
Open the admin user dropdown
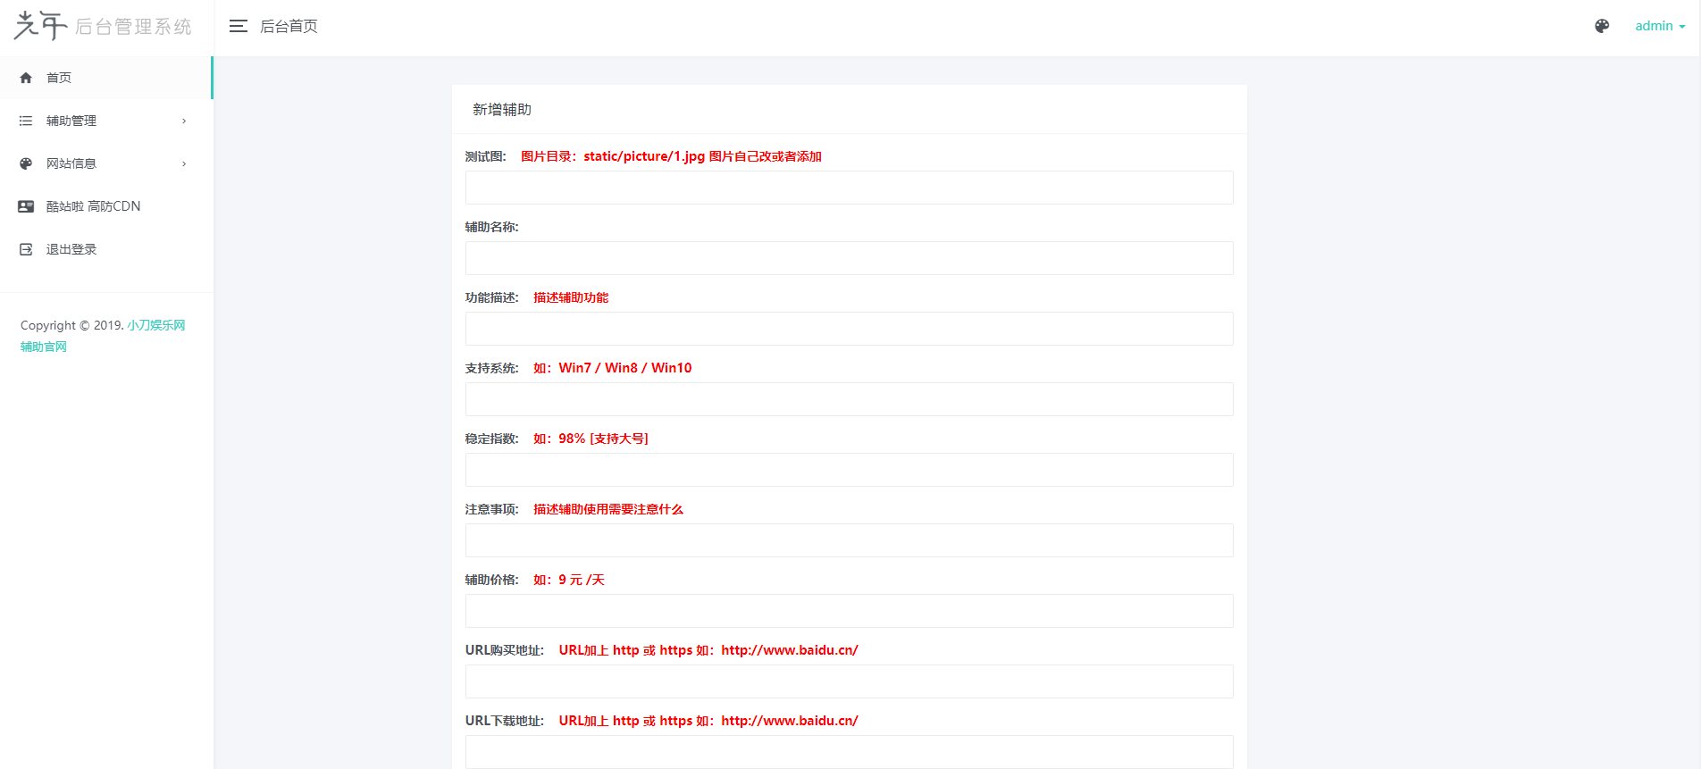(x=1659, y=26)
